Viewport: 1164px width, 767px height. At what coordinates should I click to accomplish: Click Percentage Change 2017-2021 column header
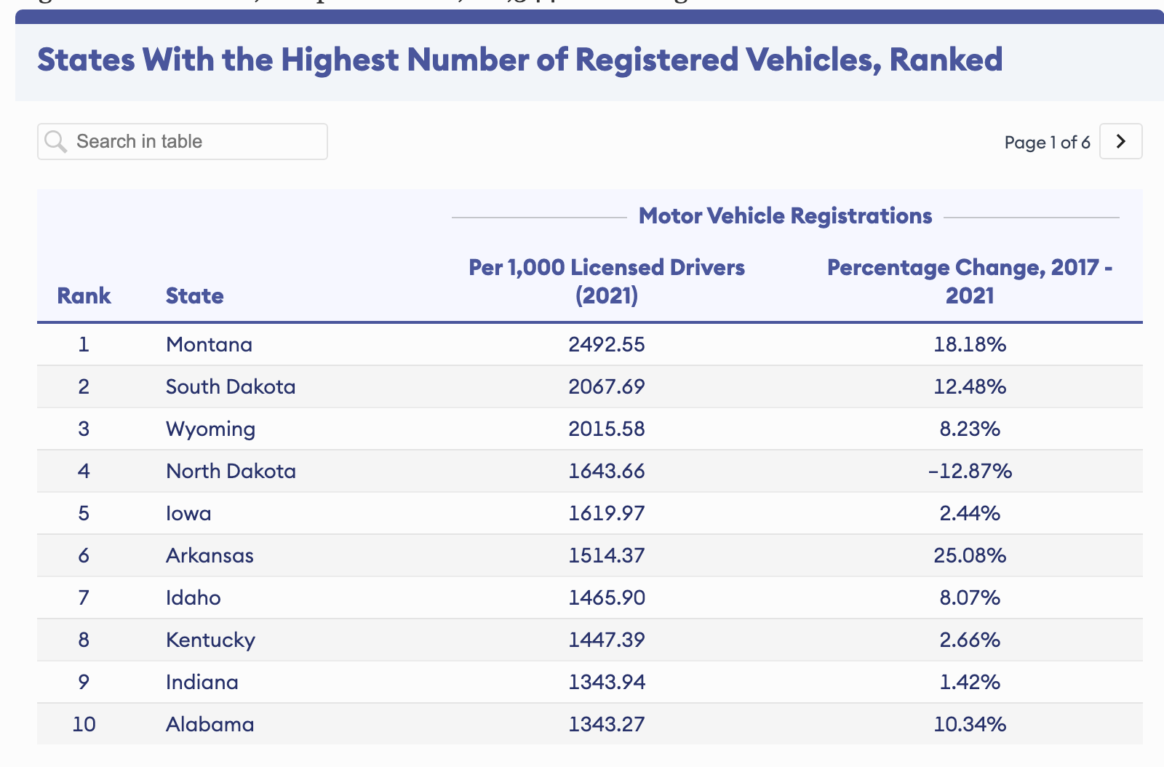click(x=970, y=281)
